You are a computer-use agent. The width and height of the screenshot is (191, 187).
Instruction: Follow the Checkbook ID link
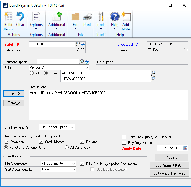click(128, 45)
